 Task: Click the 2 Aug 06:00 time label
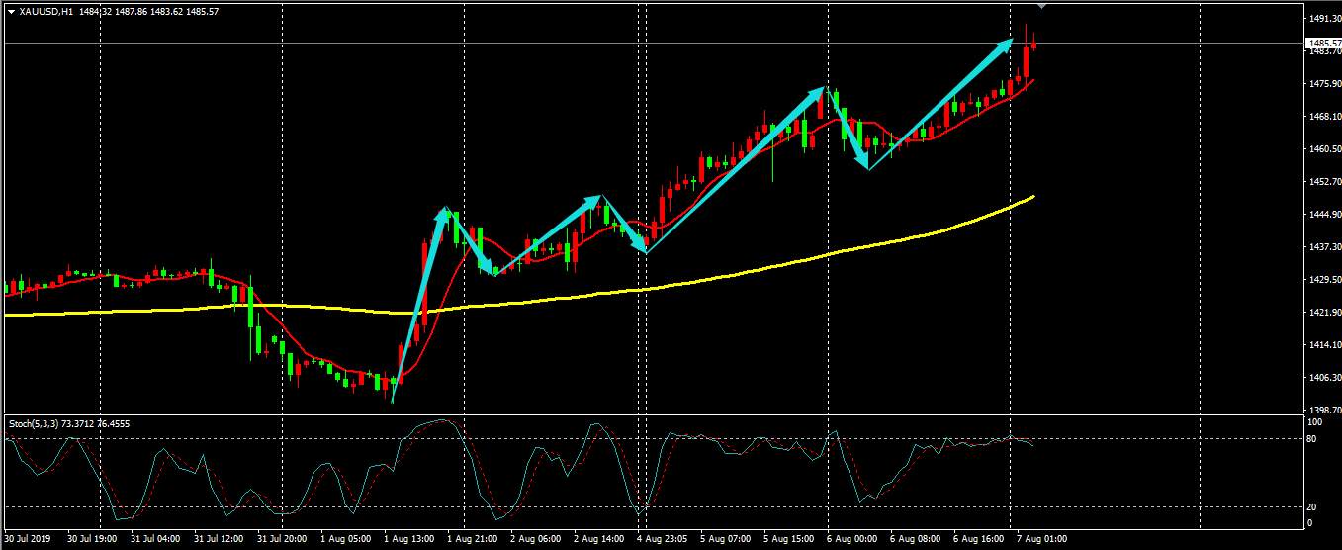pos(536,540)
